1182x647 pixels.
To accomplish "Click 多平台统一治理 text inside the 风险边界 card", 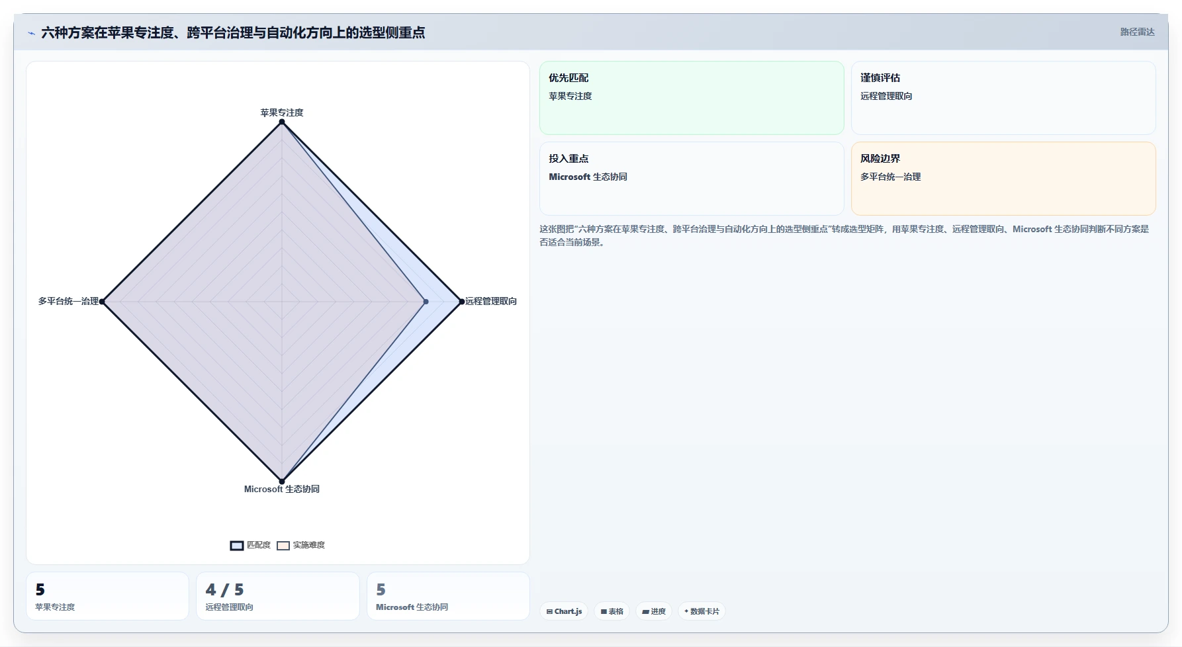I will click(891, 177).
